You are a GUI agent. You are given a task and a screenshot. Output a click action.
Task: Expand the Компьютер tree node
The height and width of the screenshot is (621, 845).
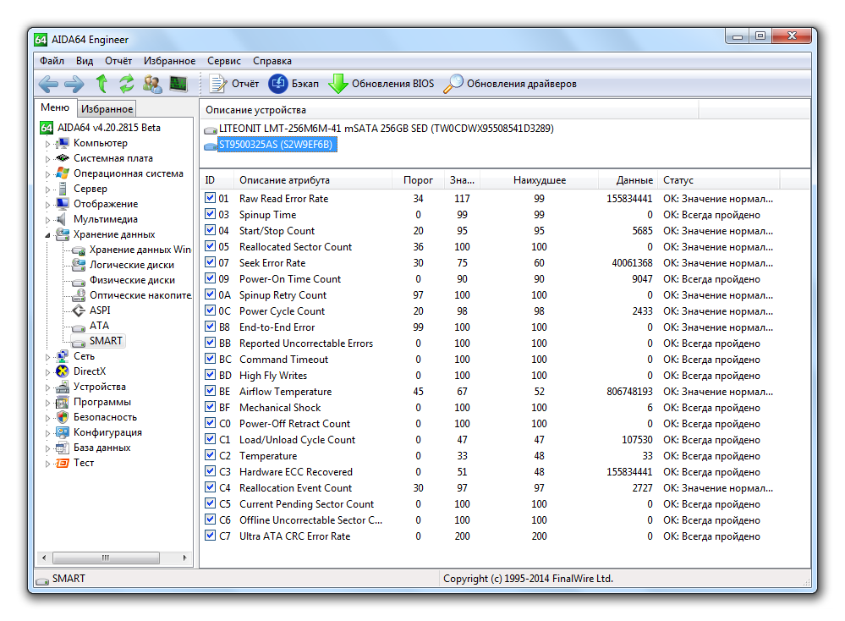(x=48, y=144)
